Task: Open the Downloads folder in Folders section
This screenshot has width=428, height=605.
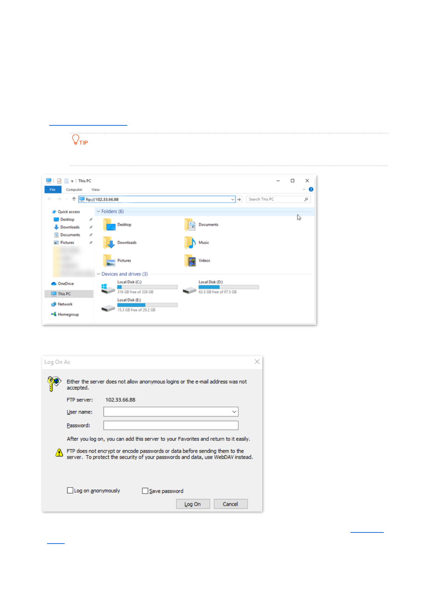Action: (109, 243)
